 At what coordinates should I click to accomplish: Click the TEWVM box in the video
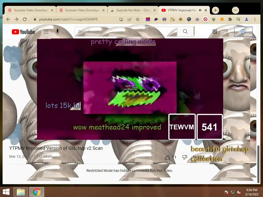(182, 127)
